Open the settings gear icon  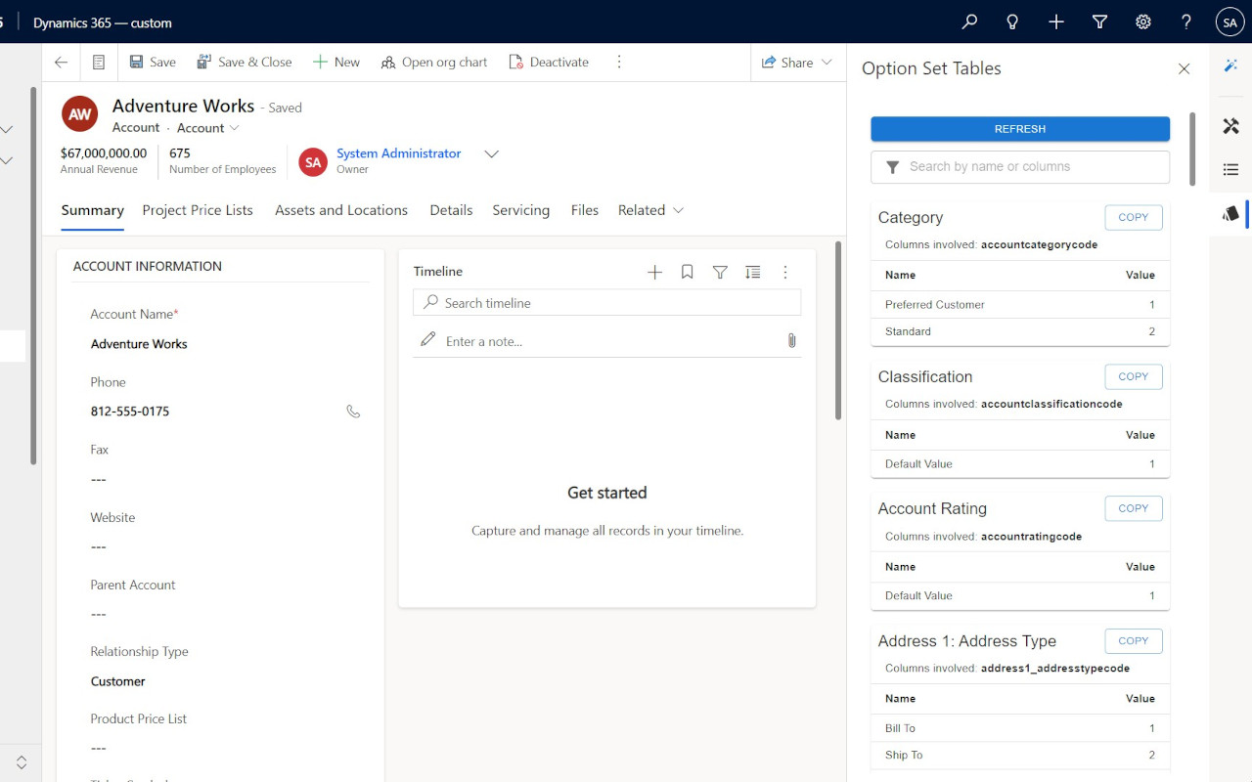click(x=1142, y=22)
